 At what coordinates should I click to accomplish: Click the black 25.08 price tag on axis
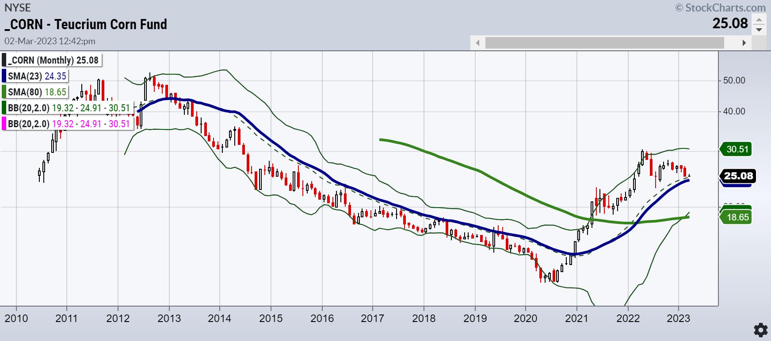[738, 176]
